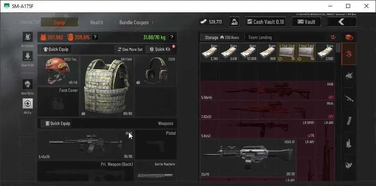
Task: Select the LR-DMR1 rifle in storage
Action: point(258,129)
